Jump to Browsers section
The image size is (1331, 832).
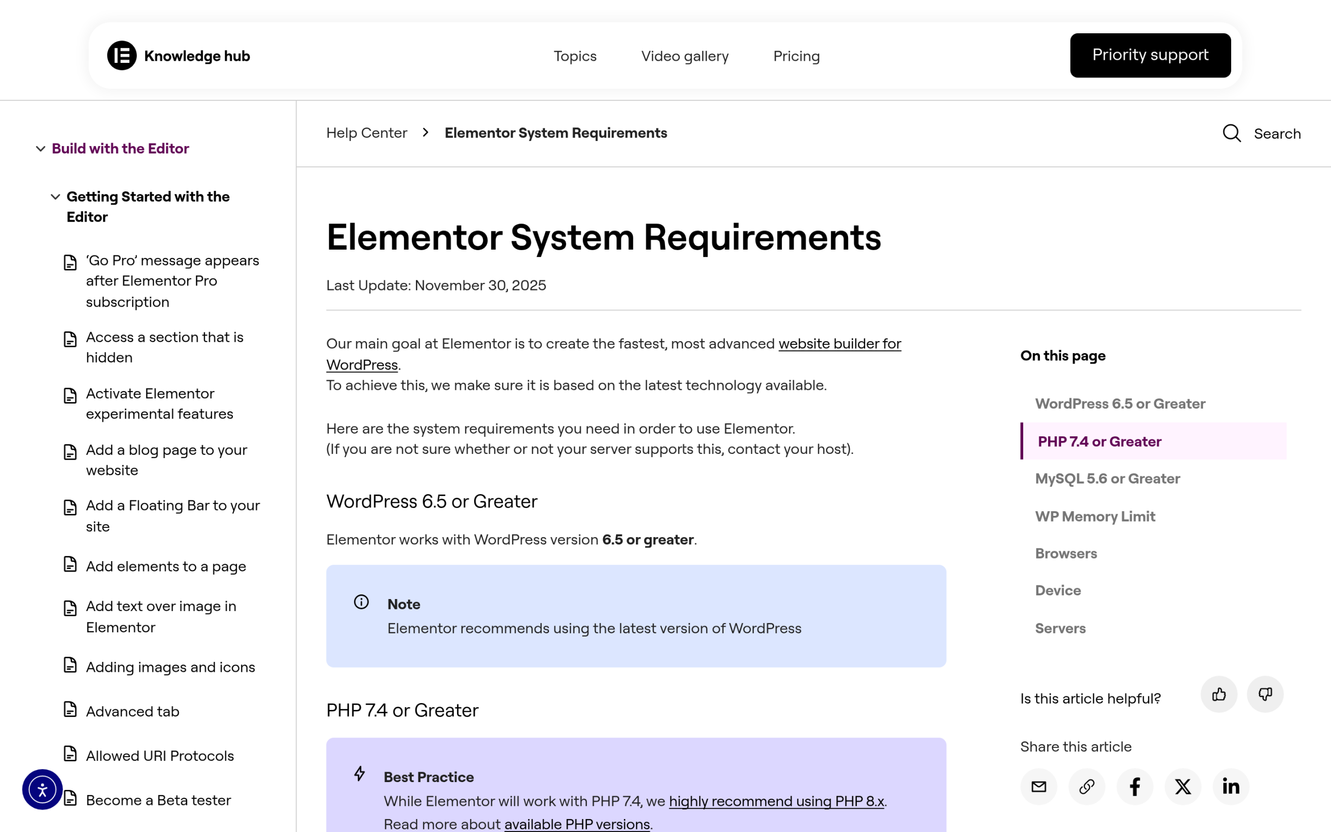[1066, 553]
